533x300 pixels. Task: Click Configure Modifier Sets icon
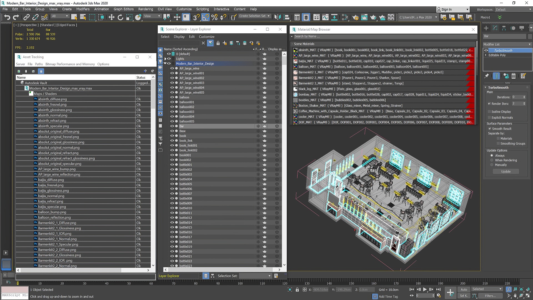(523, 76)
